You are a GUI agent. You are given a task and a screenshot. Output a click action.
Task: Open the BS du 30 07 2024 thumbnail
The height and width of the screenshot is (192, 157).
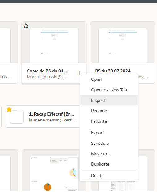(123, 46)
